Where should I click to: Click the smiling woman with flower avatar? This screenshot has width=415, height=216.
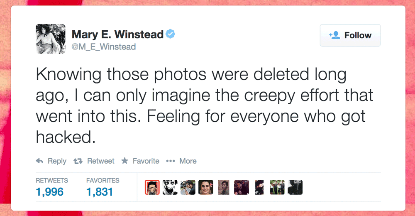[206, 187]
